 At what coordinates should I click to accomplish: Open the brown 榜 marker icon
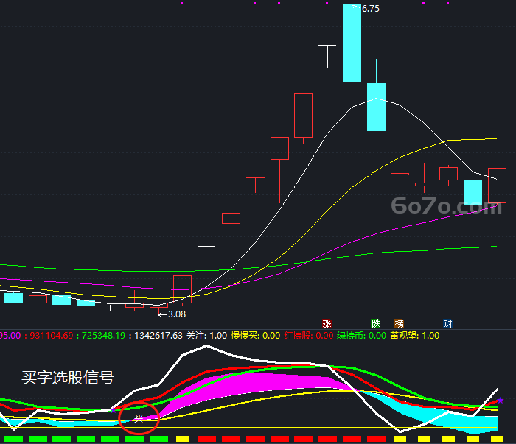coord(399,324)
